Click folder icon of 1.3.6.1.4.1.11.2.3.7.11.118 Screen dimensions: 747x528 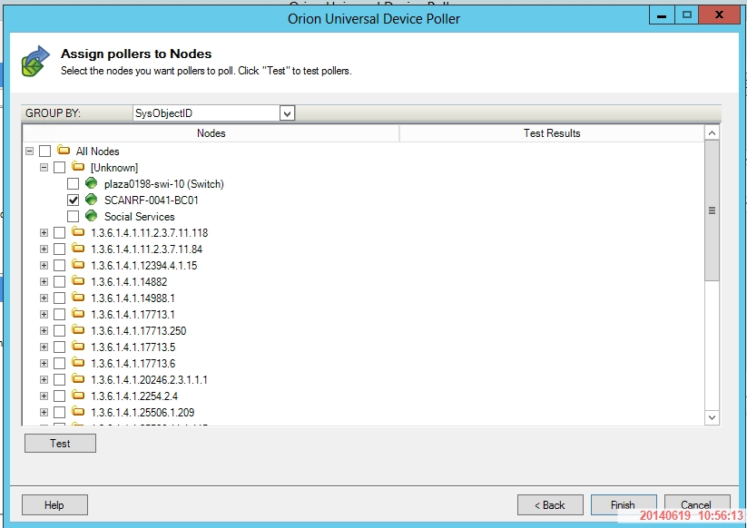click(78, 232)
